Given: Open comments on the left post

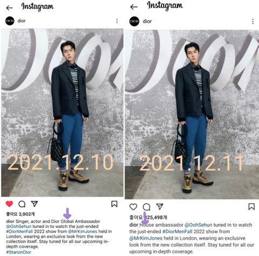Looking at the screenshot, I should click(x=22, y=204).
